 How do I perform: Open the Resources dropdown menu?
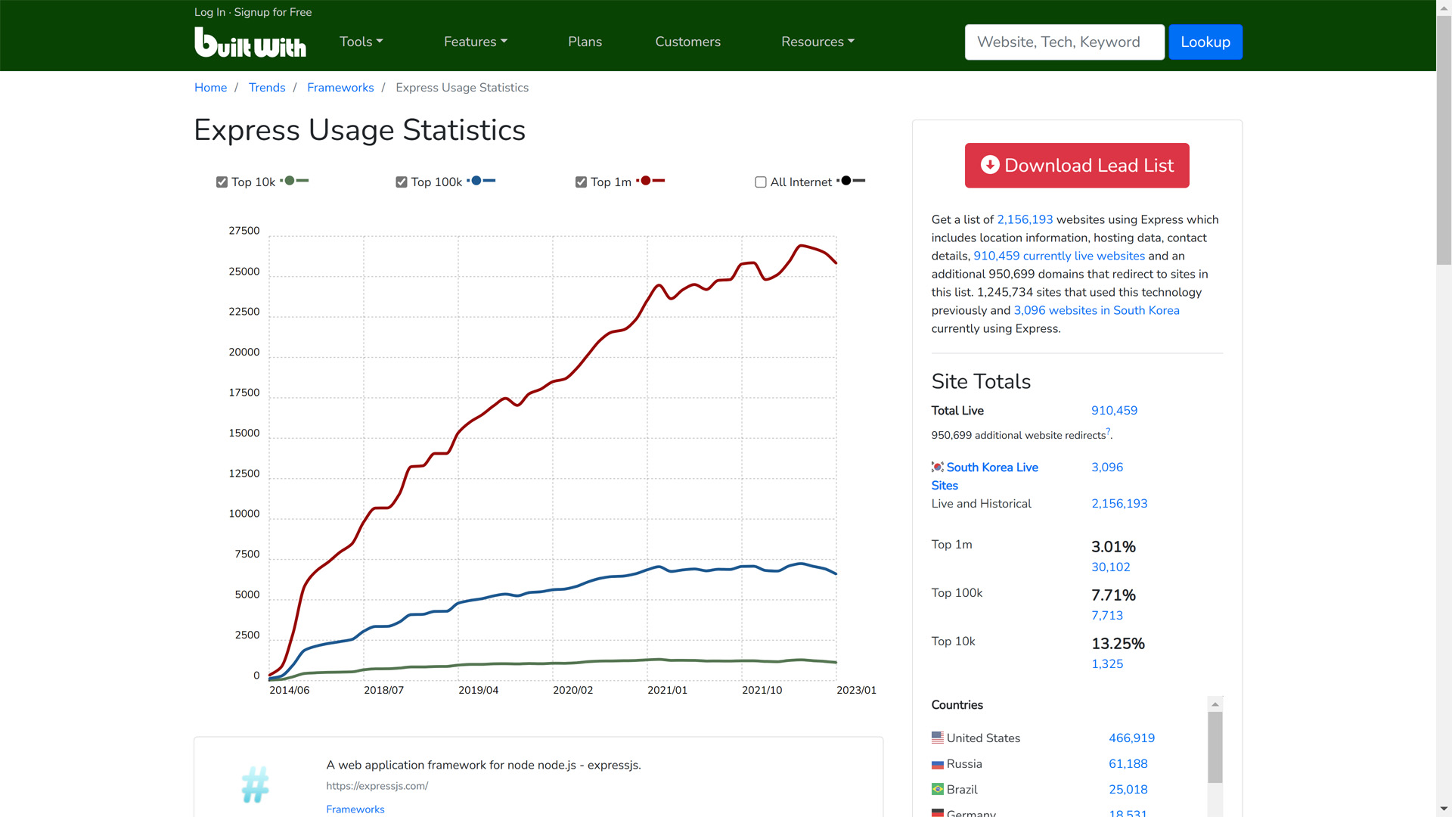click(x=818, y=42)
